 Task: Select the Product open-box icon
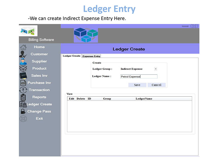pos(23,68)
